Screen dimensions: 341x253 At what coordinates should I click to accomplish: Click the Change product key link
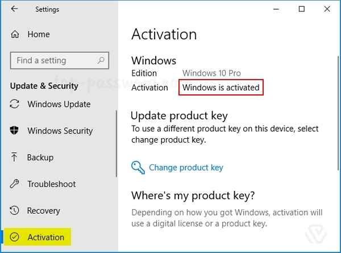186,168
